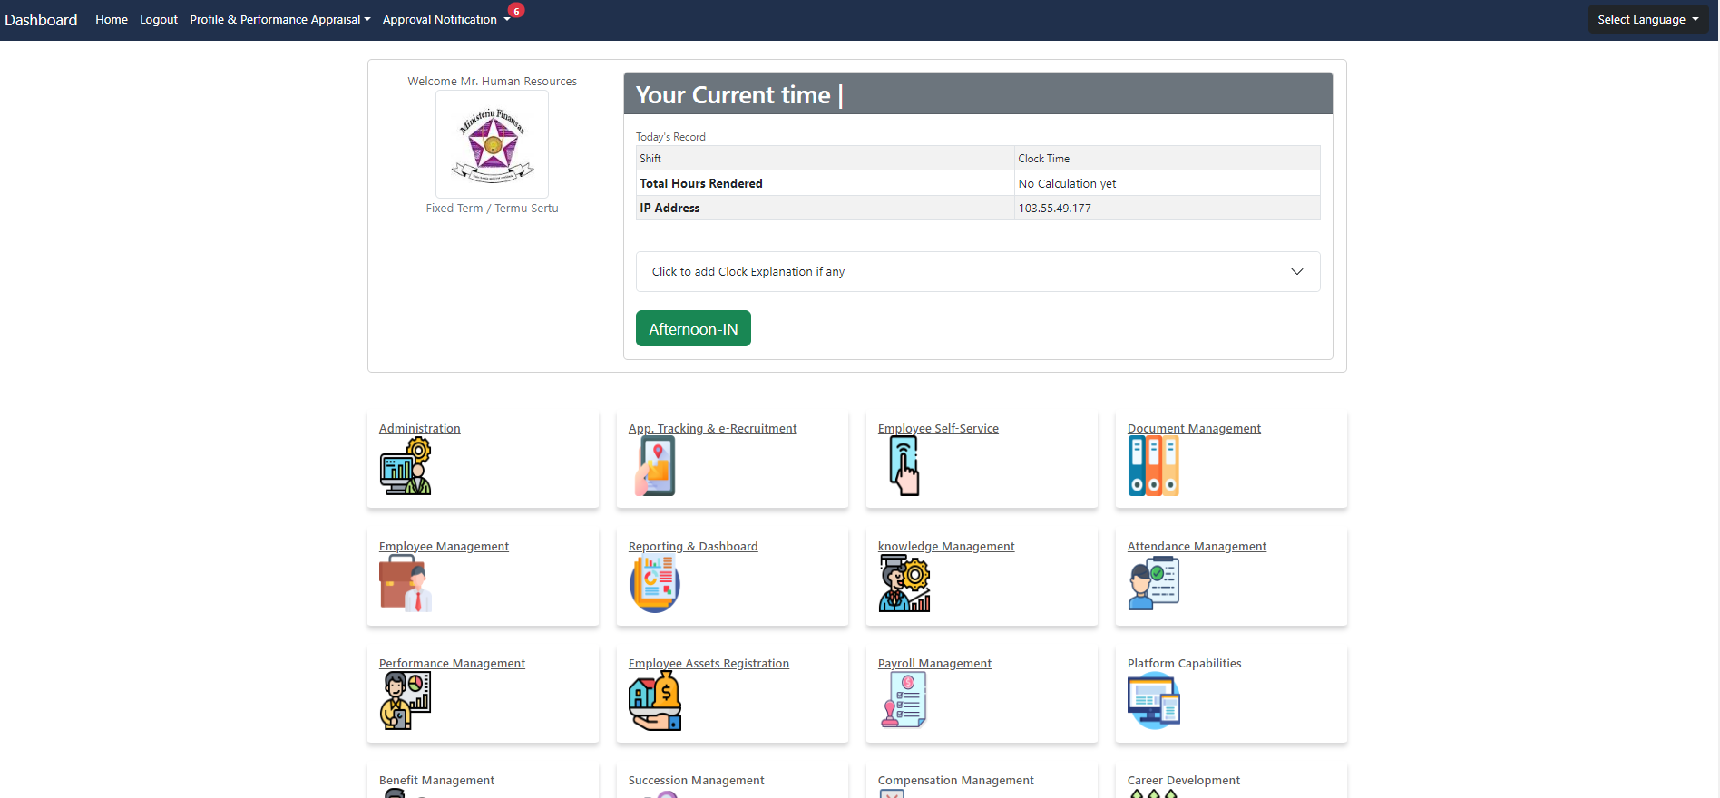Image resolution: width=1720 pixels, height=798 pixels.
Task: Click the Total Hours Rendered row label
Action: click(x=701, y=183)
